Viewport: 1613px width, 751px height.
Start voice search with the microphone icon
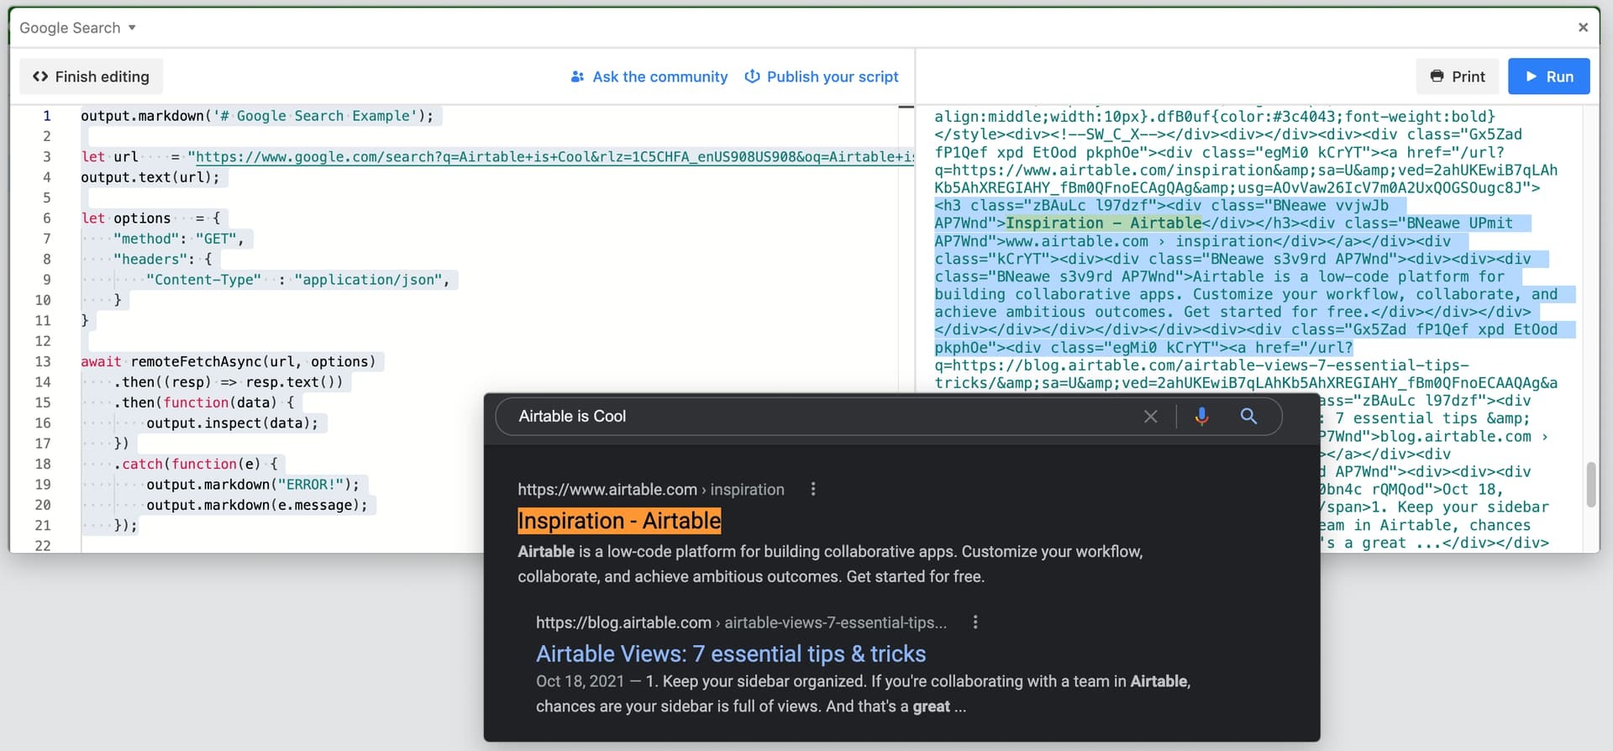coord(1201,416)
